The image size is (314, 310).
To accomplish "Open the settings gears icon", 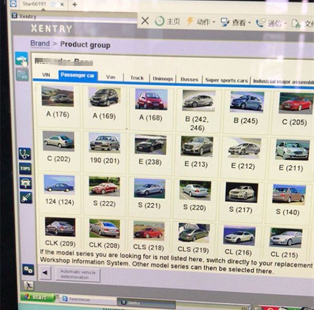I will [28, 269].
